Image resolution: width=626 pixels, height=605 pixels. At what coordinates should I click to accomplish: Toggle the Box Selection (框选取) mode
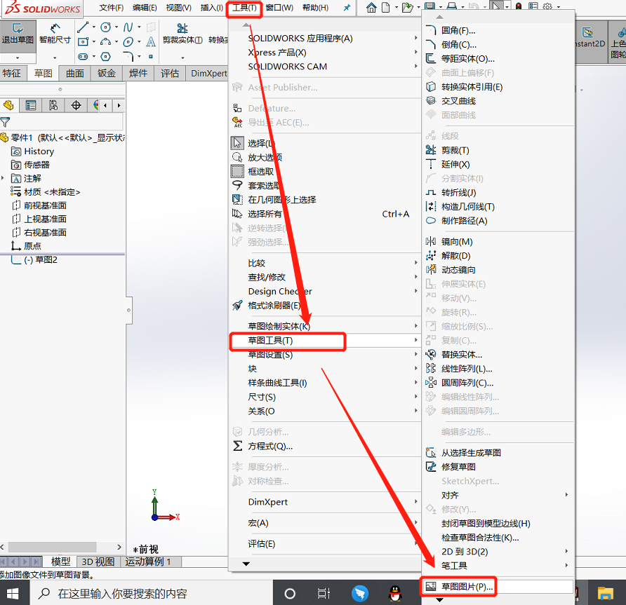(x=260, y=172)
